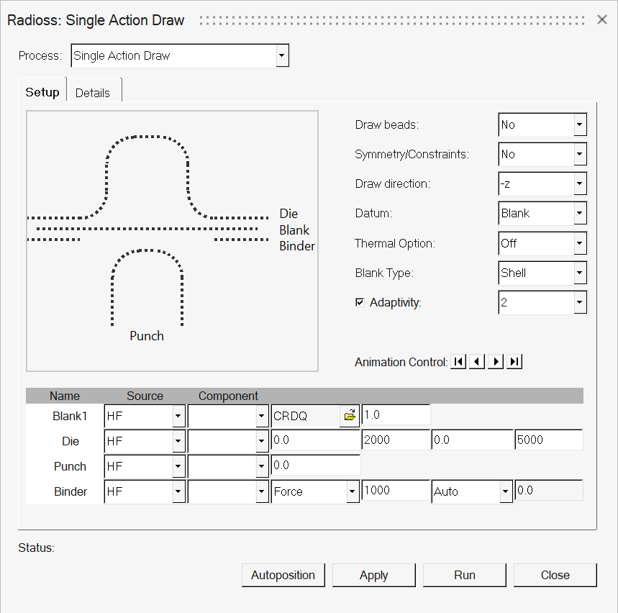Click the Autoposition button
Screen dimensions: 618x613
coord(283,575)
